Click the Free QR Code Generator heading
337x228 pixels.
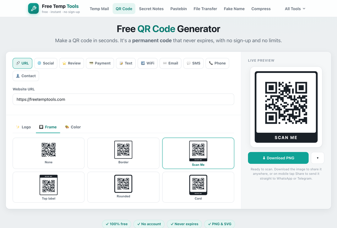[x=168, y=29]
